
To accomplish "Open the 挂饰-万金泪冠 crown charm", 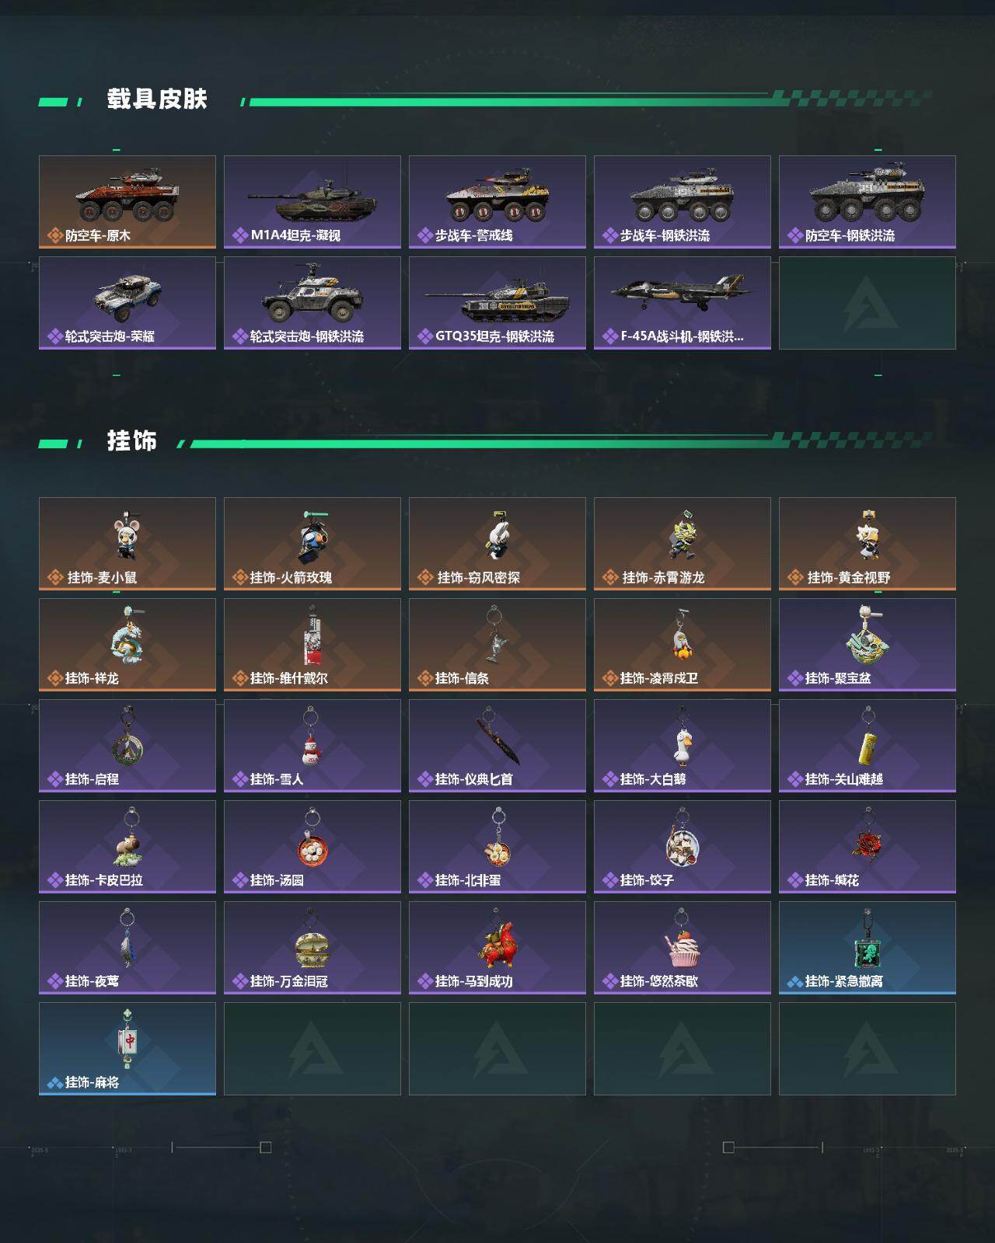I will (312, 948).
